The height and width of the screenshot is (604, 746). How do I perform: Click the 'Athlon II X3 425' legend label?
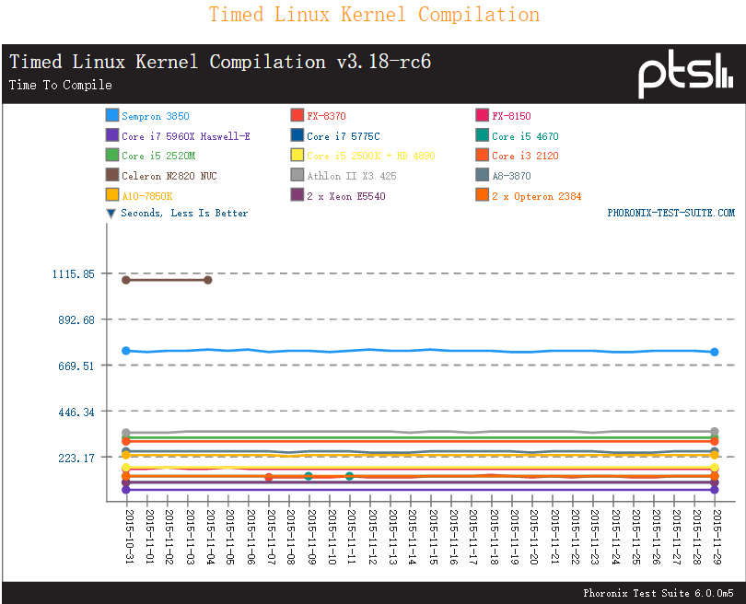(x=351, y=176)
